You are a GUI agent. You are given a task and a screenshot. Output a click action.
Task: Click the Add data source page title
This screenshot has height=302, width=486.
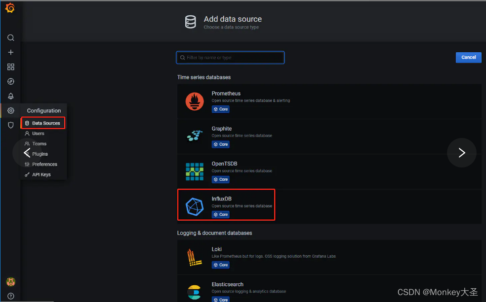click(x=233, y=19)
